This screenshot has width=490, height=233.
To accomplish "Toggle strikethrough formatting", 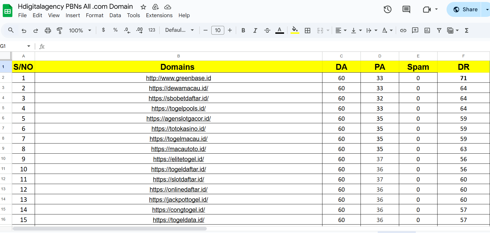I will coord(267,30).
